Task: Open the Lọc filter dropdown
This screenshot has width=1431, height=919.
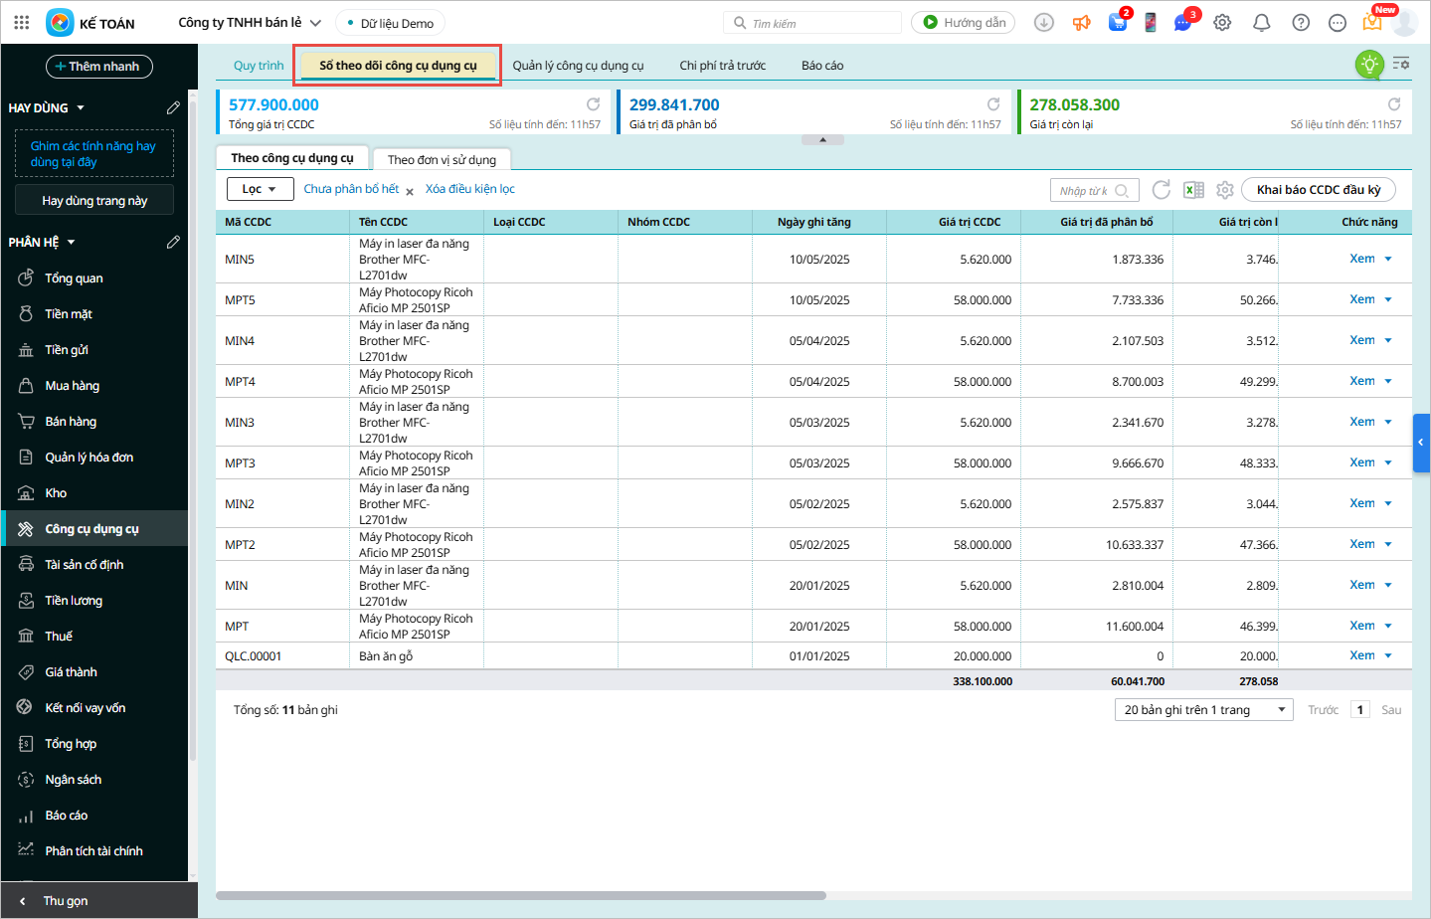Action: click(x=260, y=189)
